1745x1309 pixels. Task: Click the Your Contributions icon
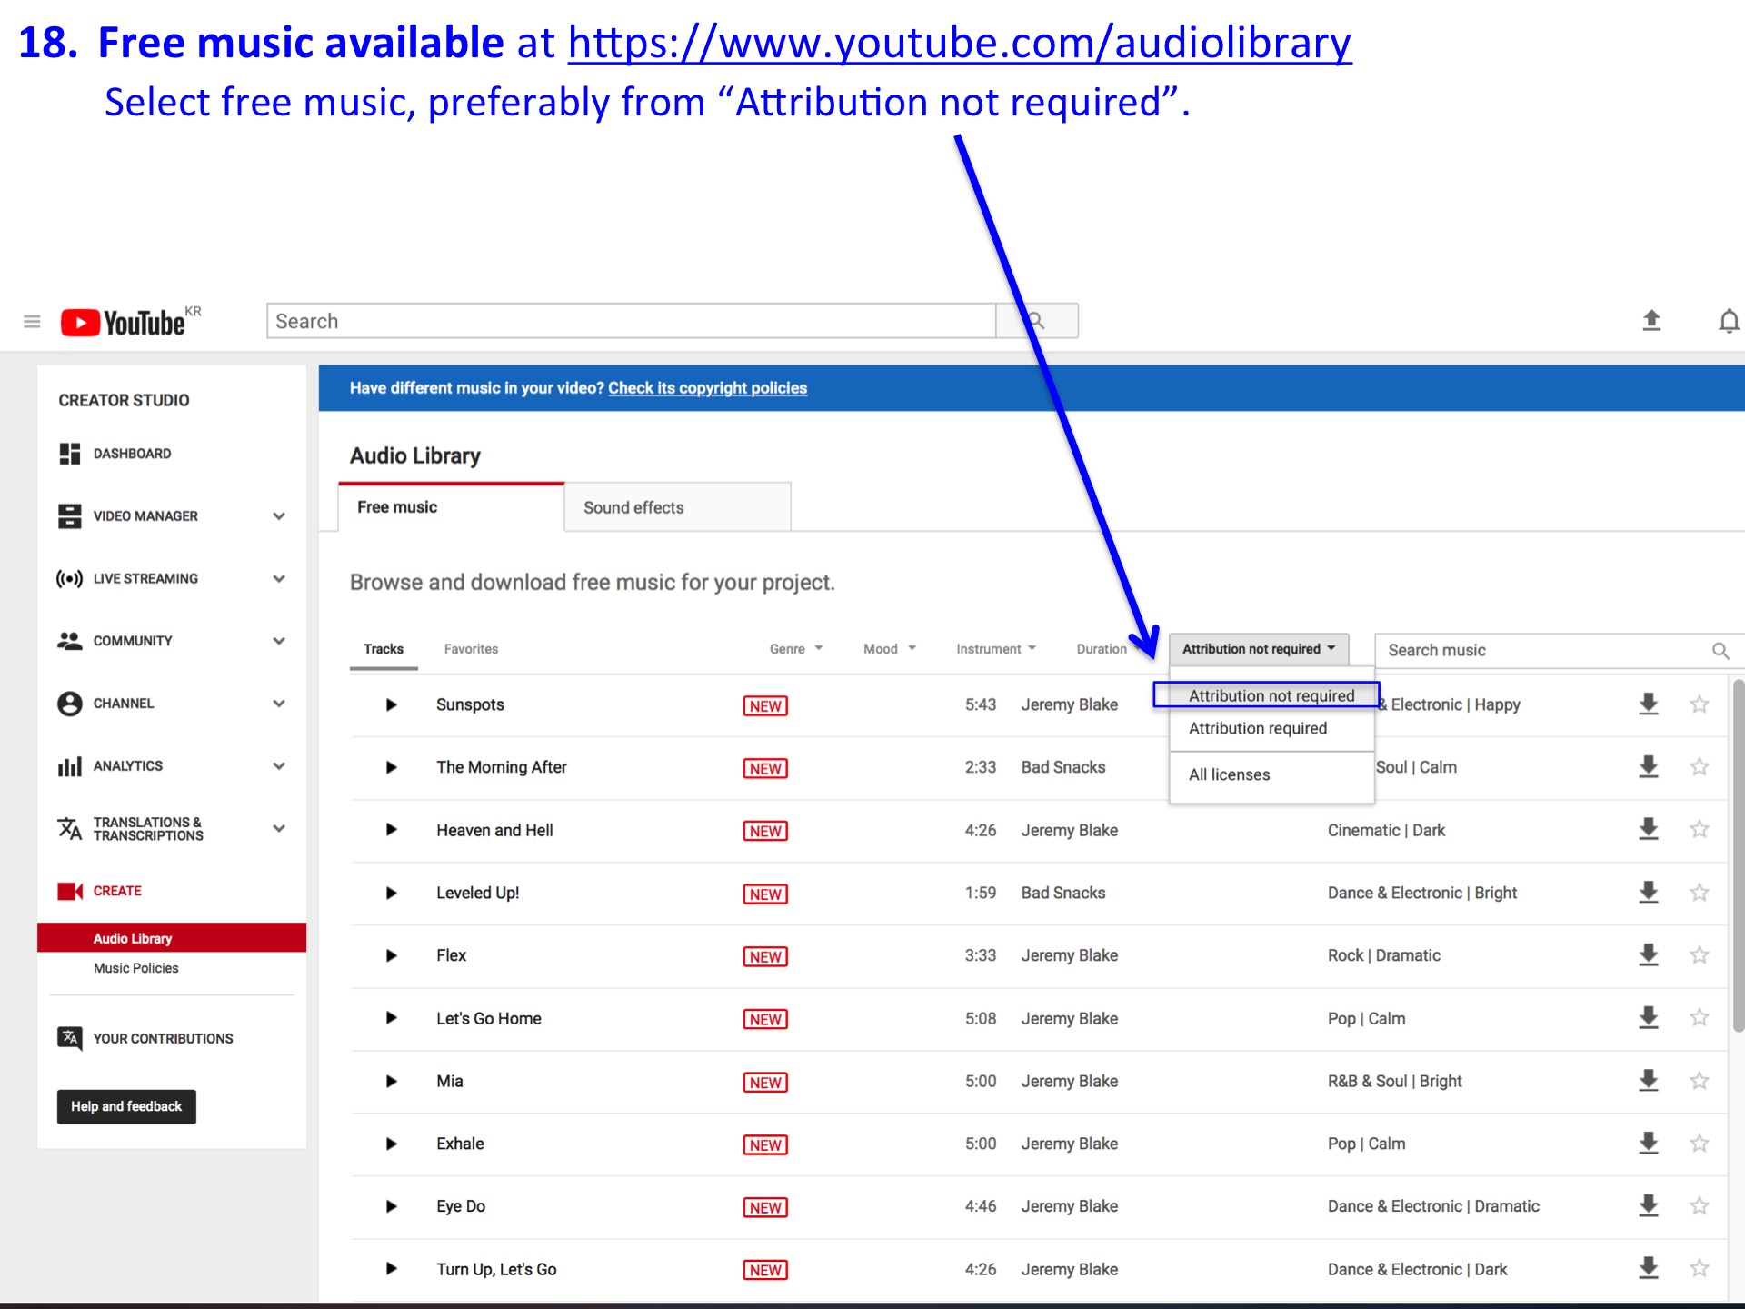tap(70, 1038)
